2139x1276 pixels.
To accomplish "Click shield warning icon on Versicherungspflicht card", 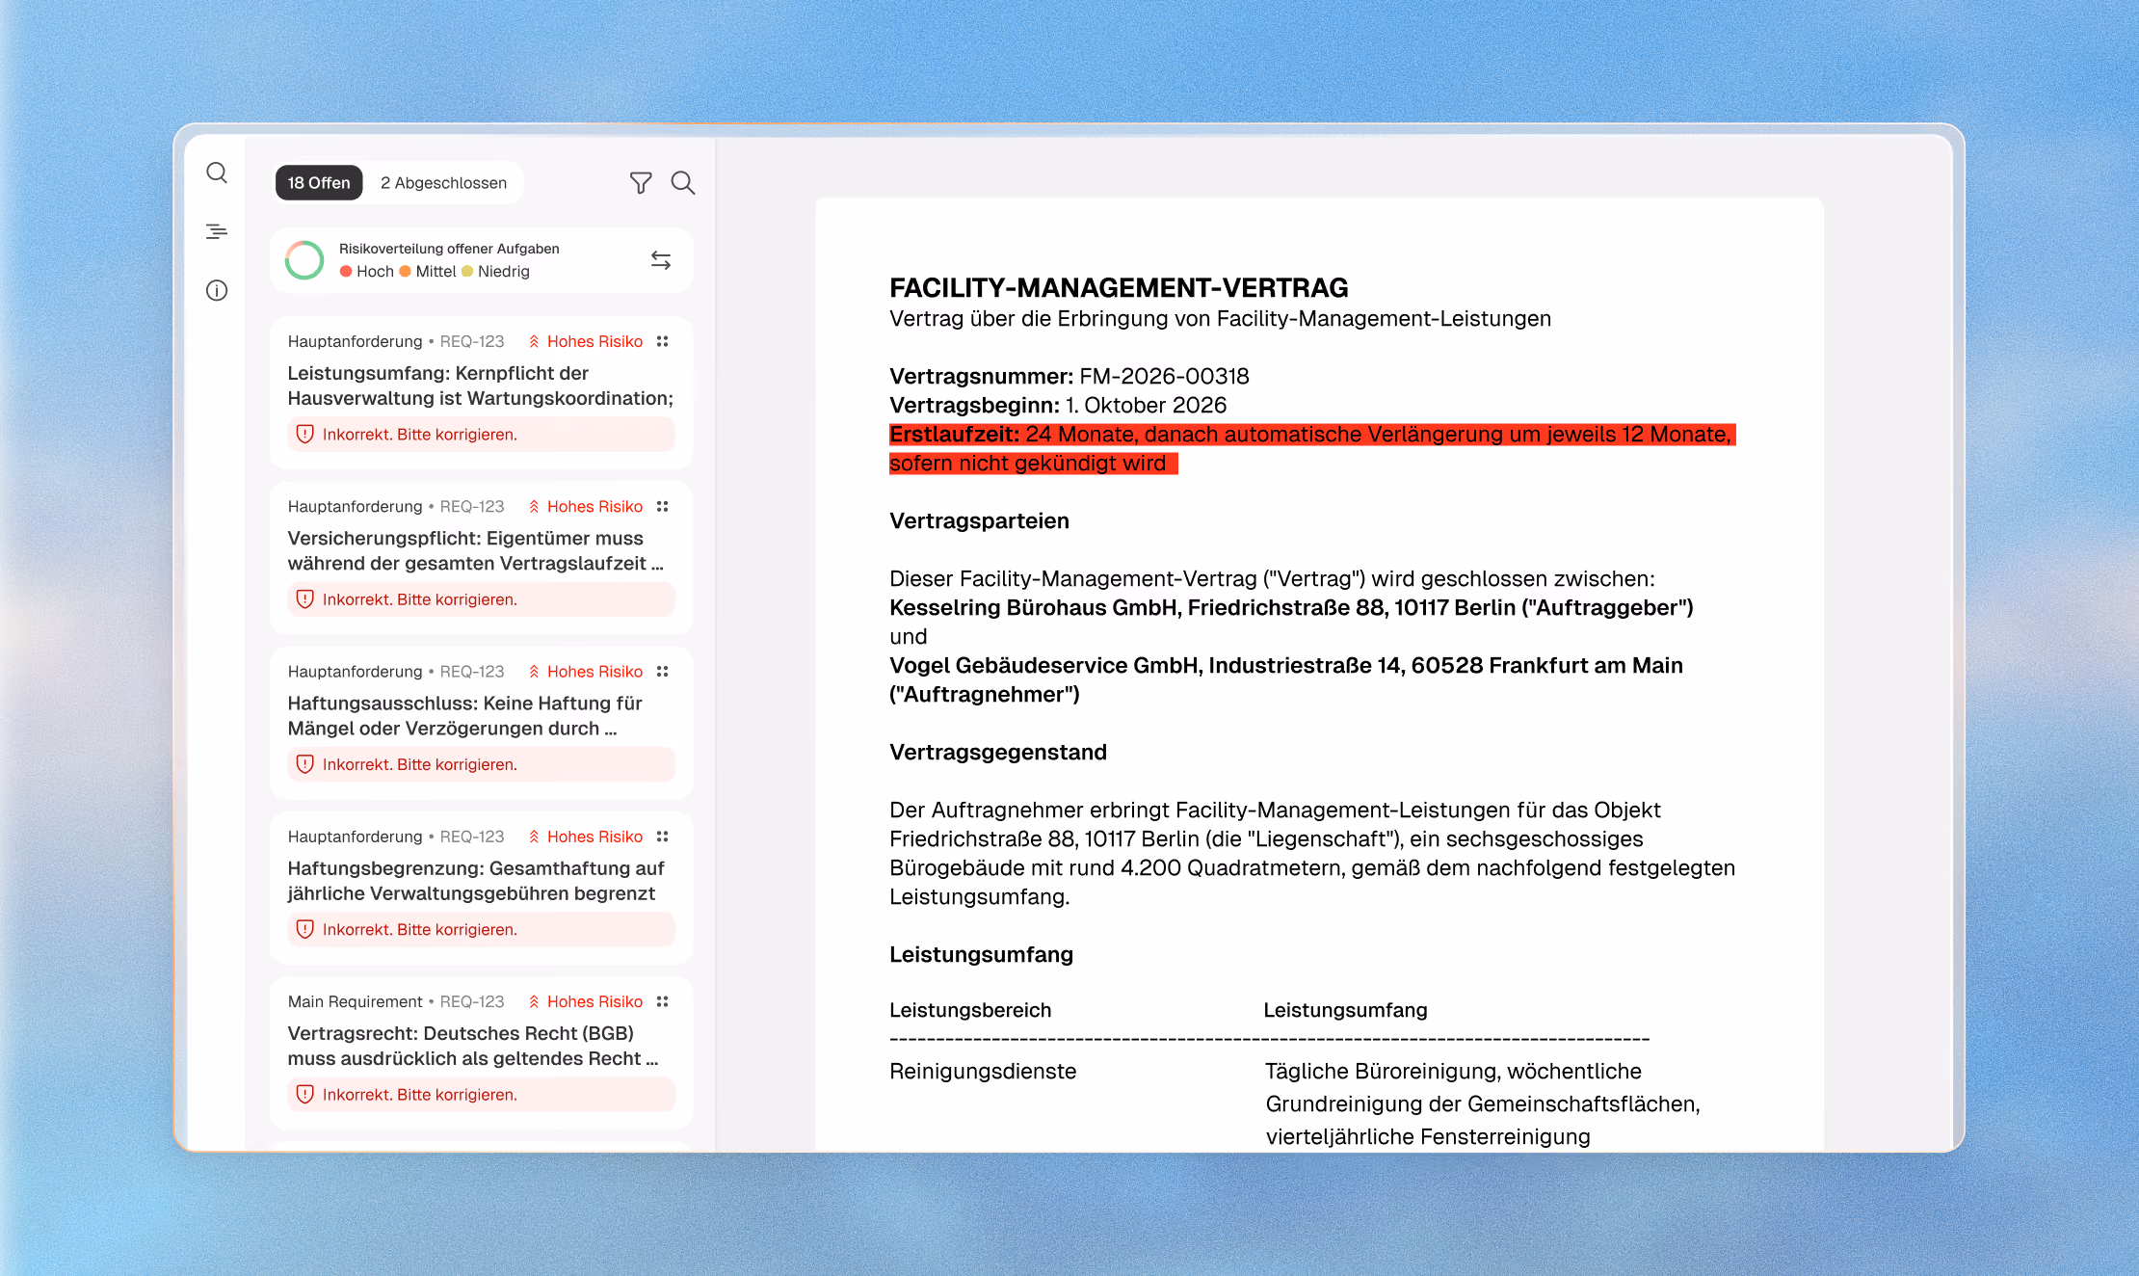I will tap(305, 599).
